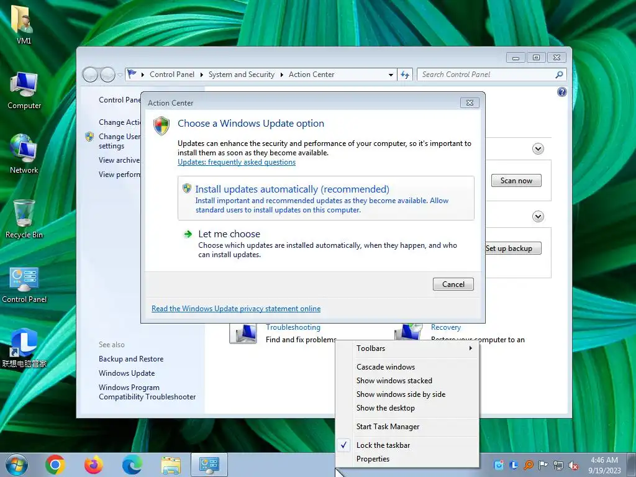
Task: Choose Show the desktop menu item
Action: [x=407, y=408]
